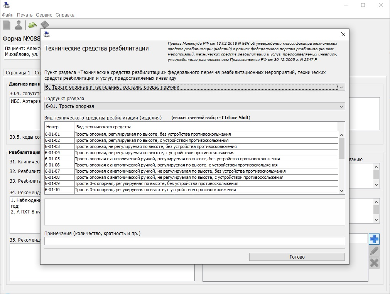
Task: Select row 6-01-05 in the list
Action: coord(191,159)
